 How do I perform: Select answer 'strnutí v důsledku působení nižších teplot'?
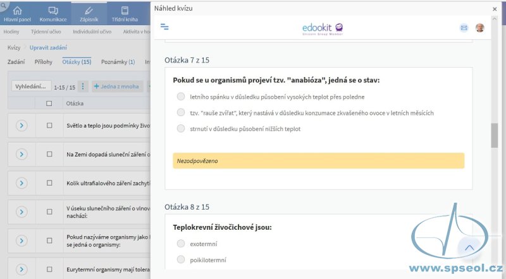[181, 129]
